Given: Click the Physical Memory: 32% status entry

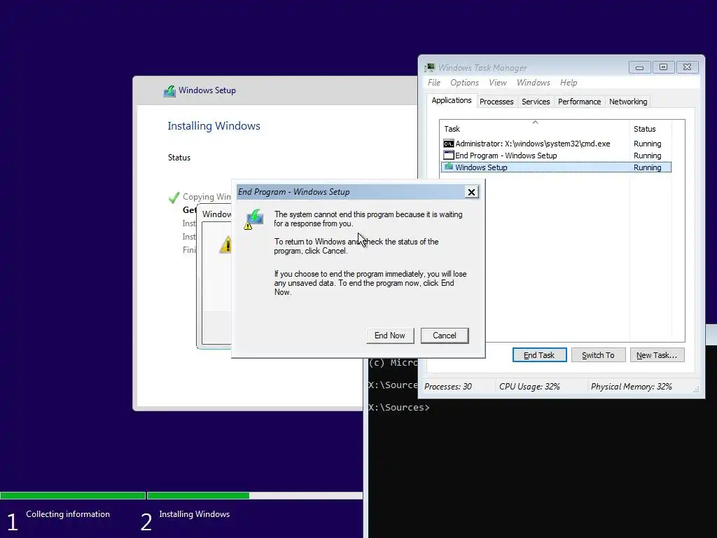Looking at the screenshot, I should pyautogui.click(x=632, y=387).
